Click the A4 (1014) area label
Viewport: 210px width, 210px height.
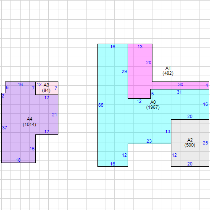pyautogui.click(x=29, y=122)
